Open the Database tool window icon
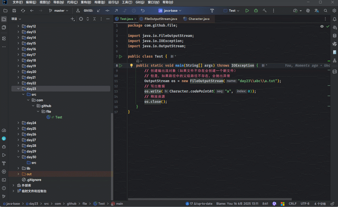 tap(334, 36)
